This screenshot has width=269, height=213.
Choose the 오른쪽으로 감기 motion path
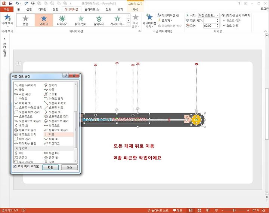pos(56,116)
